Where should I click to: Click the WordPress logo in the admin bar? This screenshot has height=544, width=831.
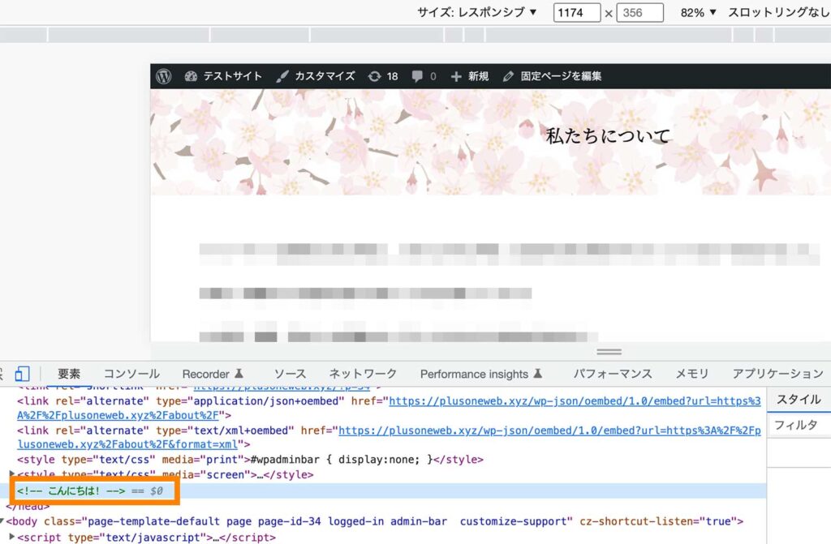click(165, 76)
